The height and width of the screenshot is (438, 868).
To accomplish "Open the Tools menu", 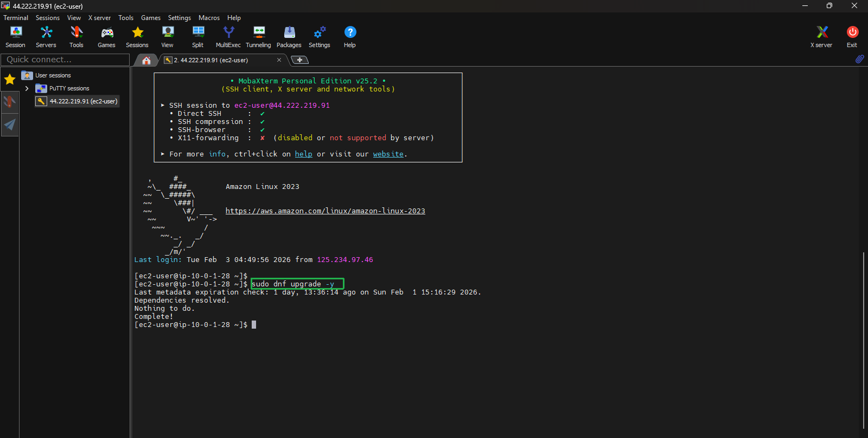I will 126,18.
